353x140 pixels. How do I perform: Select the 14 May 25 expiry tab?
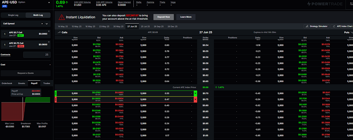point(62,26)
